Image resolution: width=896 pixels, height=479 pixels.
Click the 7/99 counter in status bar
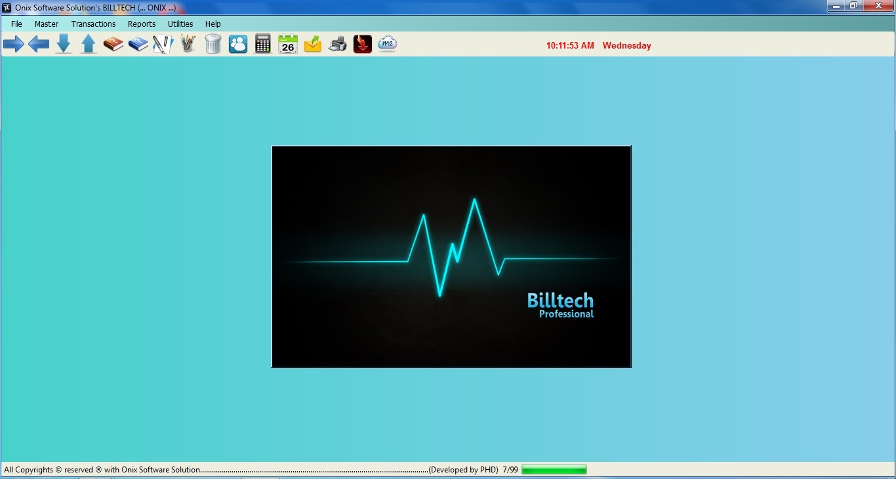coord(510,470)
